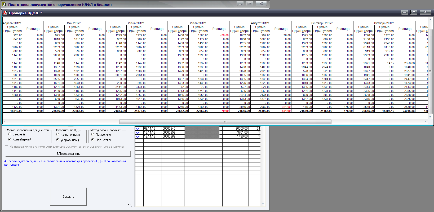Select August paid total 25409.00
The width and height of the screenshot is (434, 212).
(260, 111)
